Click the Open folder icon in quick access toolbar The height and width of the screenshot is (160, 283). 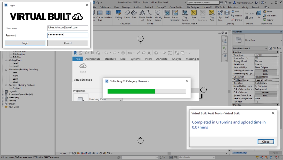tap(87, 53)
